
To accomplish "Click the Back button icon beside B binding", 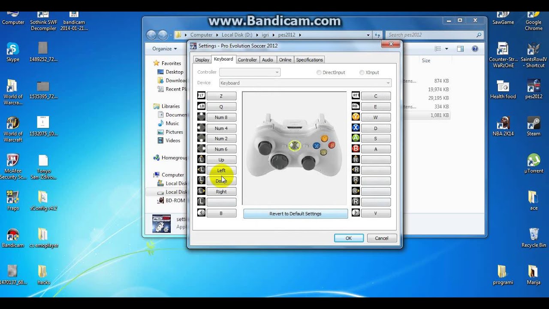I will coord(201,212).
